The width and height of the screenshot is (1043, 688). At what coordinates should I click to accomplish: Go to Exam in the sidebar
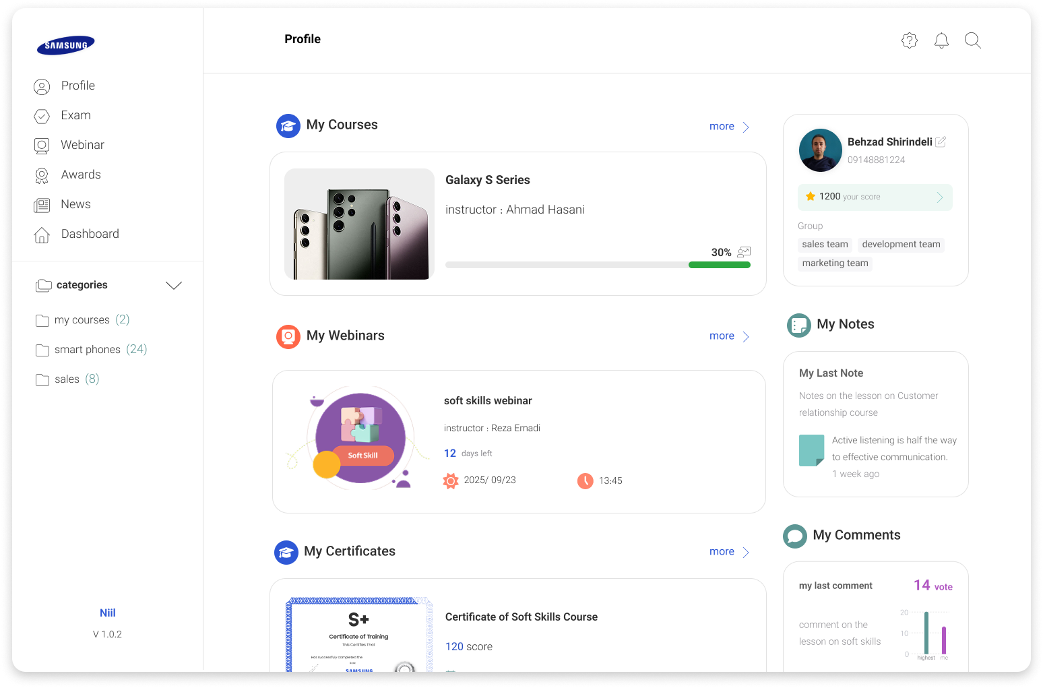pyautogui.click(x=75, y=116)
